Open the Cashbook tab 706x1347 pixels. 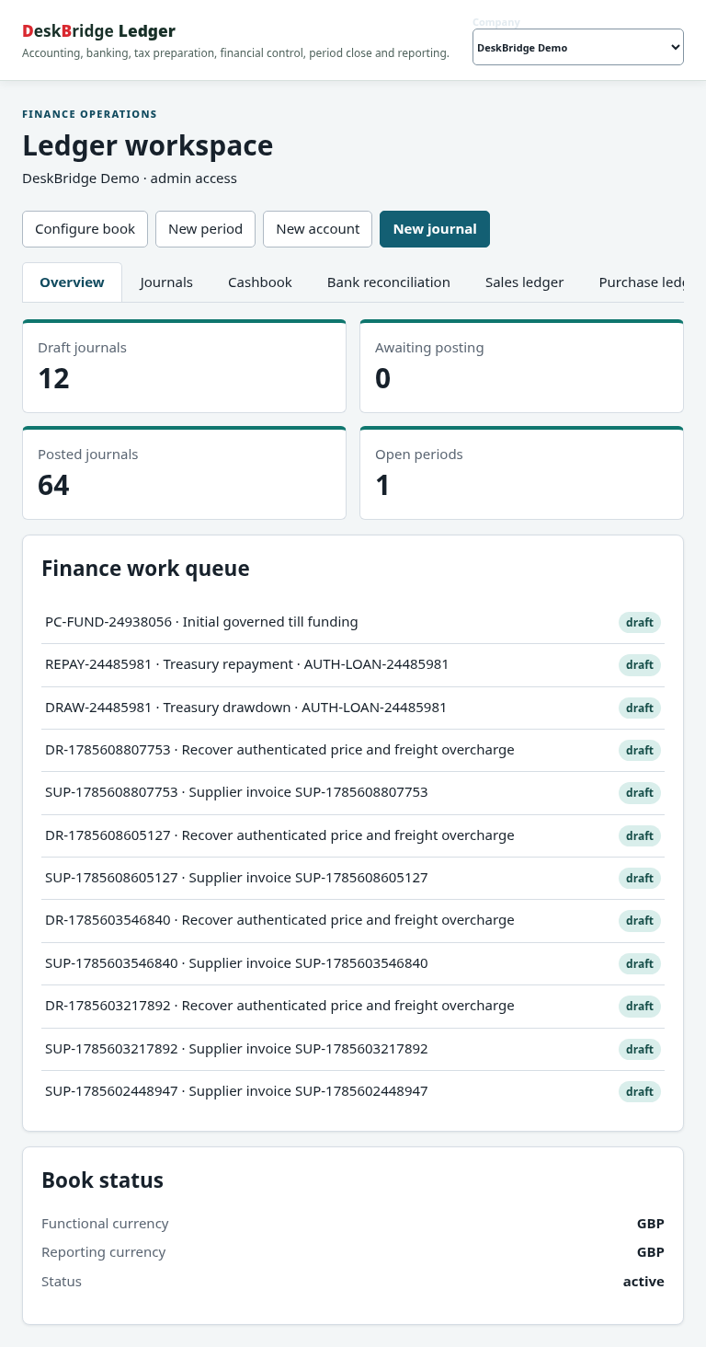(x=260, y=282)
